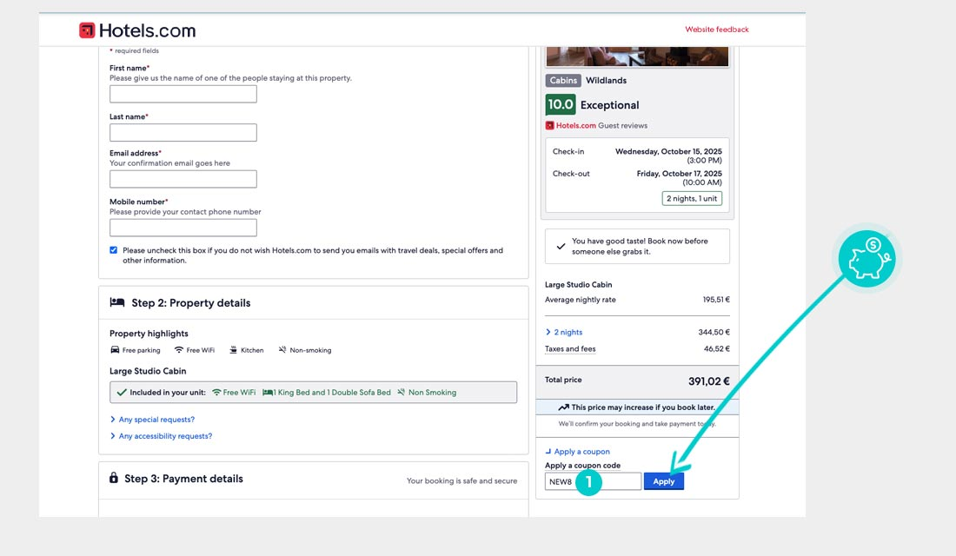The height and width of the screenshot is (556, 956).
Task: Expand Any accessibility requests
Action: (165, 436)
